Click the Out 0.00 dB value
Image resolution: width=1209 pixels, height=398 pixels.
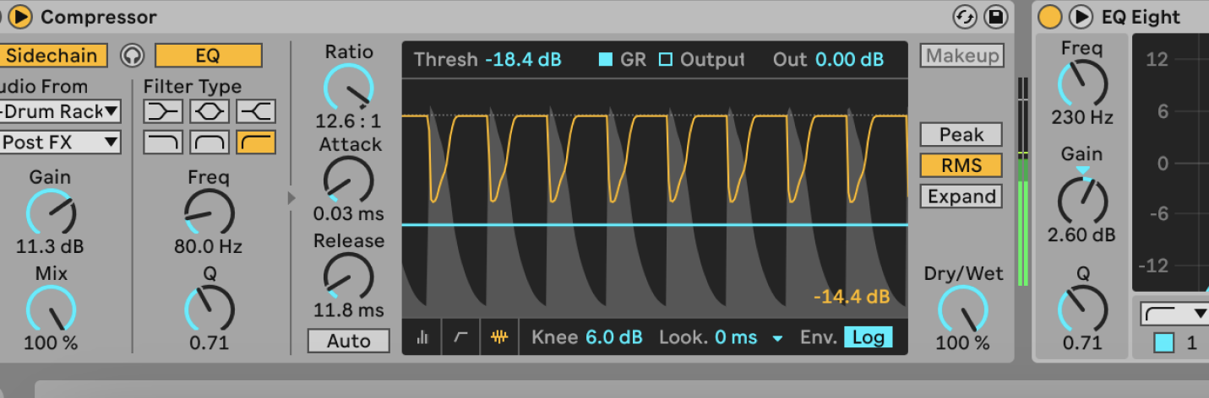(x=850, y=59)
